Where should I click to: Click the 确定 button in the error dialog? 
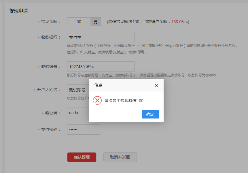(x=150, y=114)
